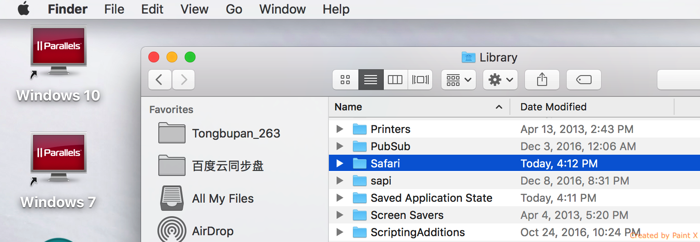
Task: Select the Safari row name
Action: (385, 164)
